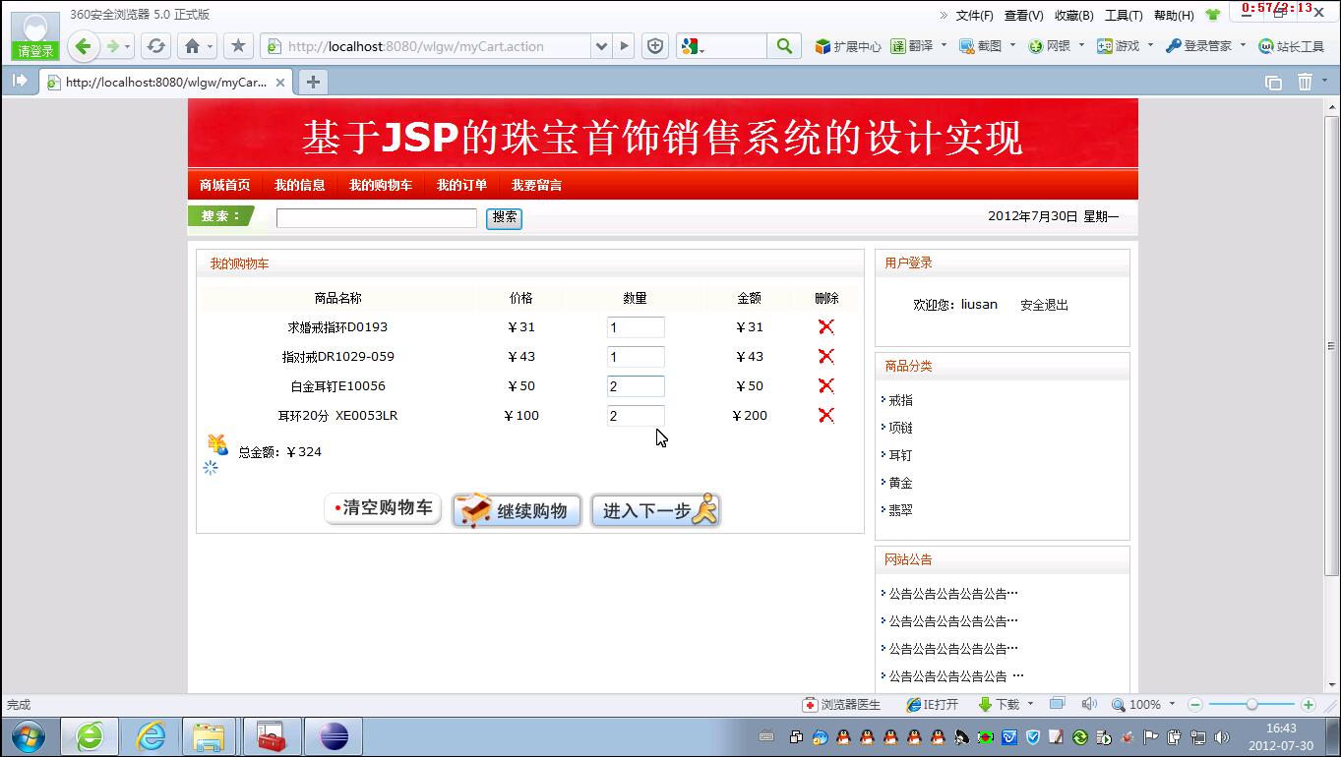
Task: Click 进入下一步 button
Action: coord(656,510)
